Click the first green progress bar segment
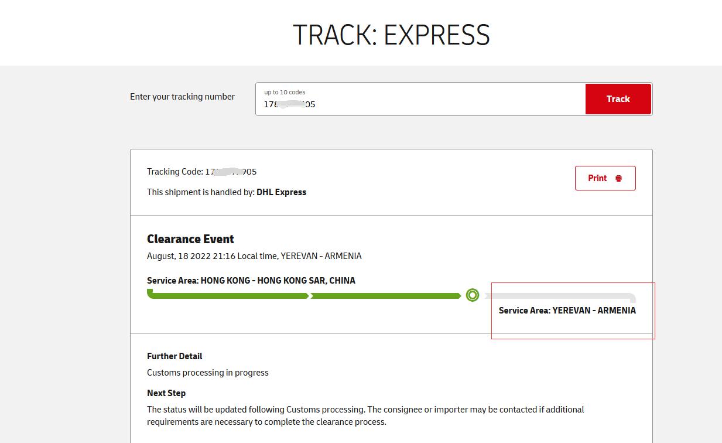 (x=228, y=295)
